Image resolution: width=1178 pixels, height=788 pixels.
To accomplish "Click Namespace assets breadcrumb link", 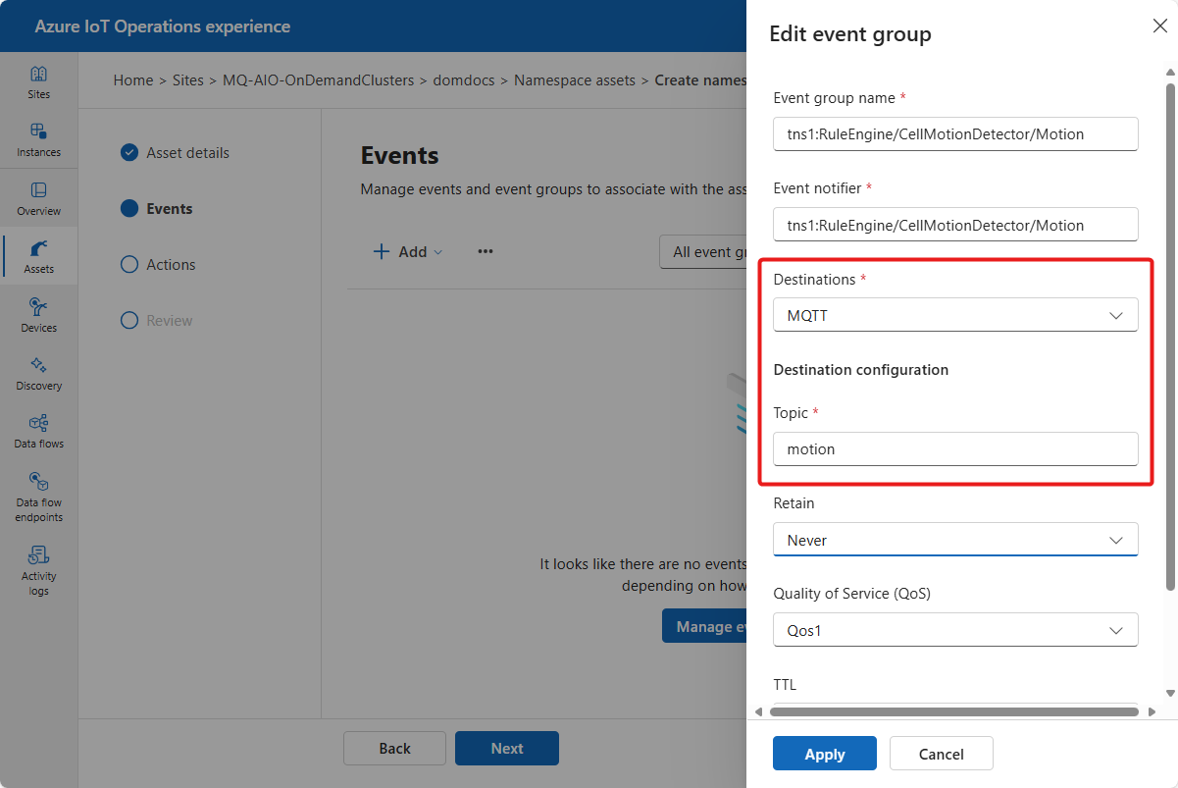I will [x=575, y=80].
